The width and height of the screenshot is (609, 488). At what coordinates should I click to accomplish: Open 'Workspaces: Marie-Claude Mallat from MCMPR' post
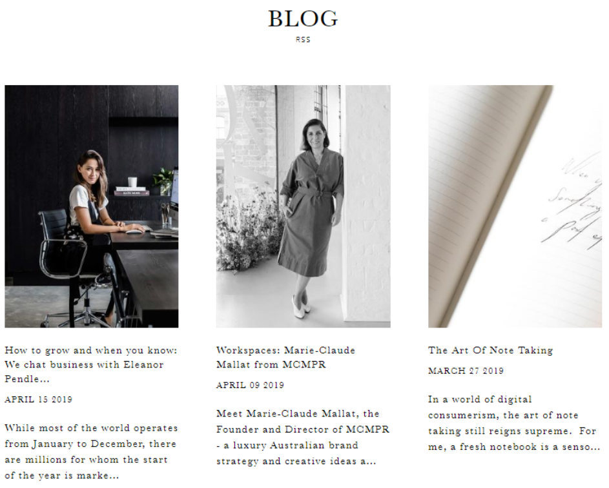285,357
